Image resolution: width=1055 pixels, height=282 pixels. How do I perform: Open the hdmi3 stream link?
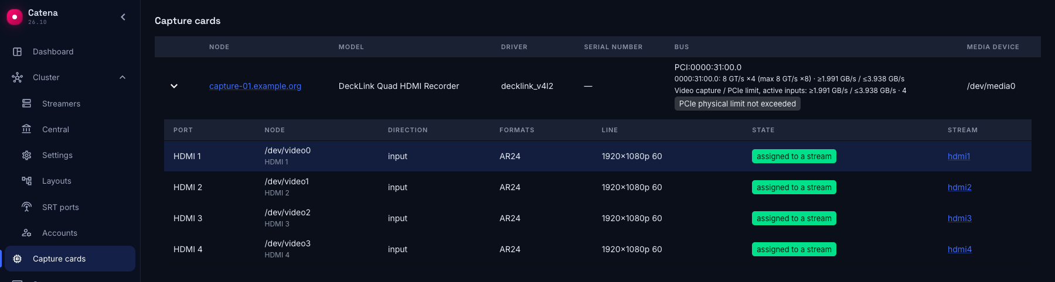959,218
